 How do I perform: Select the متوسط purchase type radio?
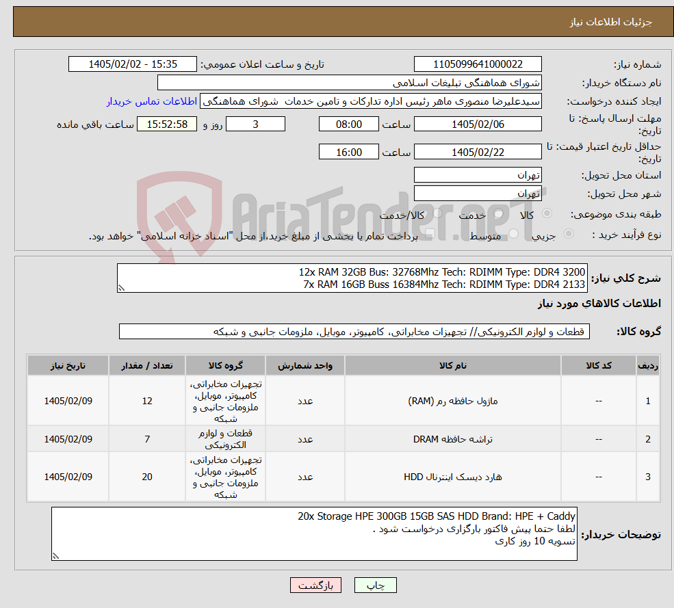point(514,234)
